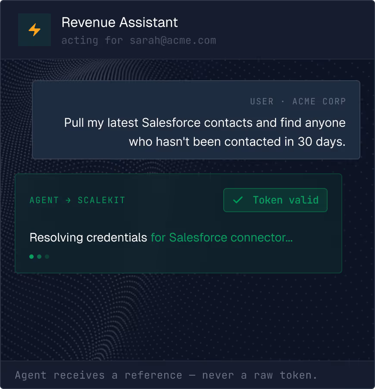This screenshot has width=375, height=389.
Task: Click the 'Resolving credentials' text
Action: (88, 238)
